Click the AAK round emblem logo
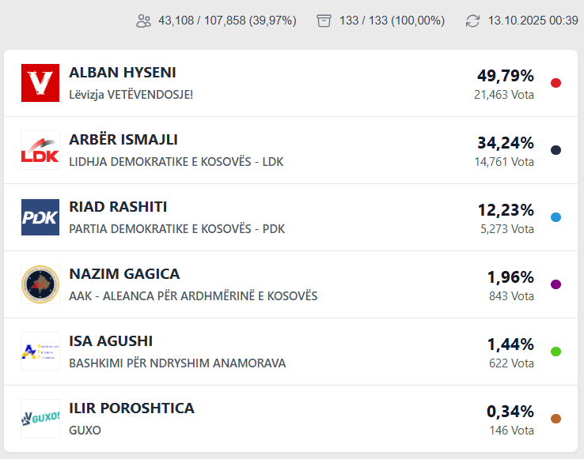The image size is (584, 459). 40,284
